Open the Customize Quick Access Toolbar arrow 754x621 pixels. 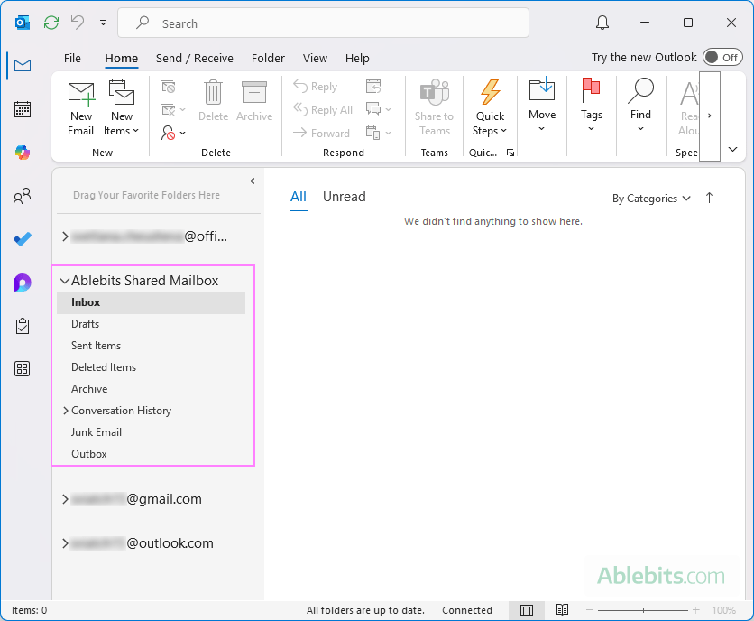pos(103,23)
